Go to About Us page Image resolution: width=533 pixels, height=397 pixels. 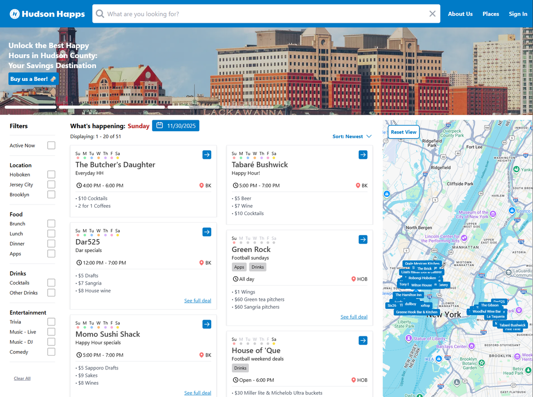[460, 14]
